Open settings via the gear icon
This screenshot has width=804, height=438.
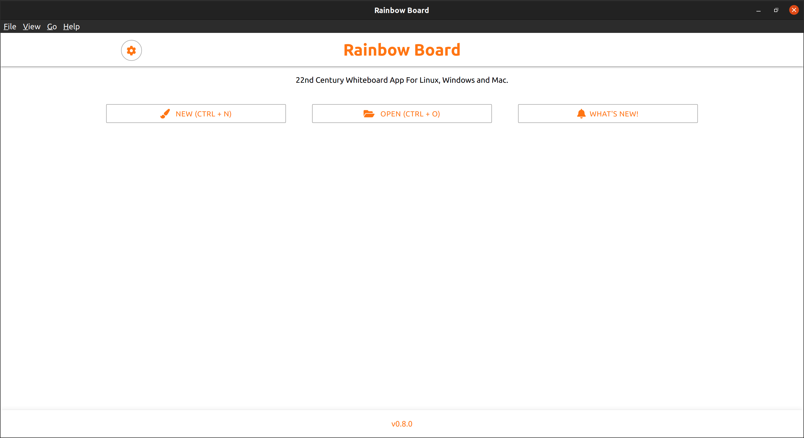click(131, 50)
